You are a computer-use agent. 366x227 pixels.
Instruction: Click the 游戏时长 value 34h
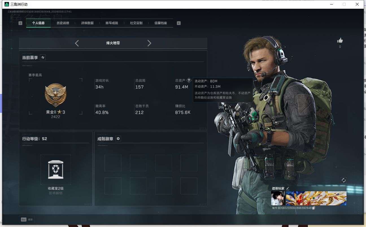click(x=99, y=87)
